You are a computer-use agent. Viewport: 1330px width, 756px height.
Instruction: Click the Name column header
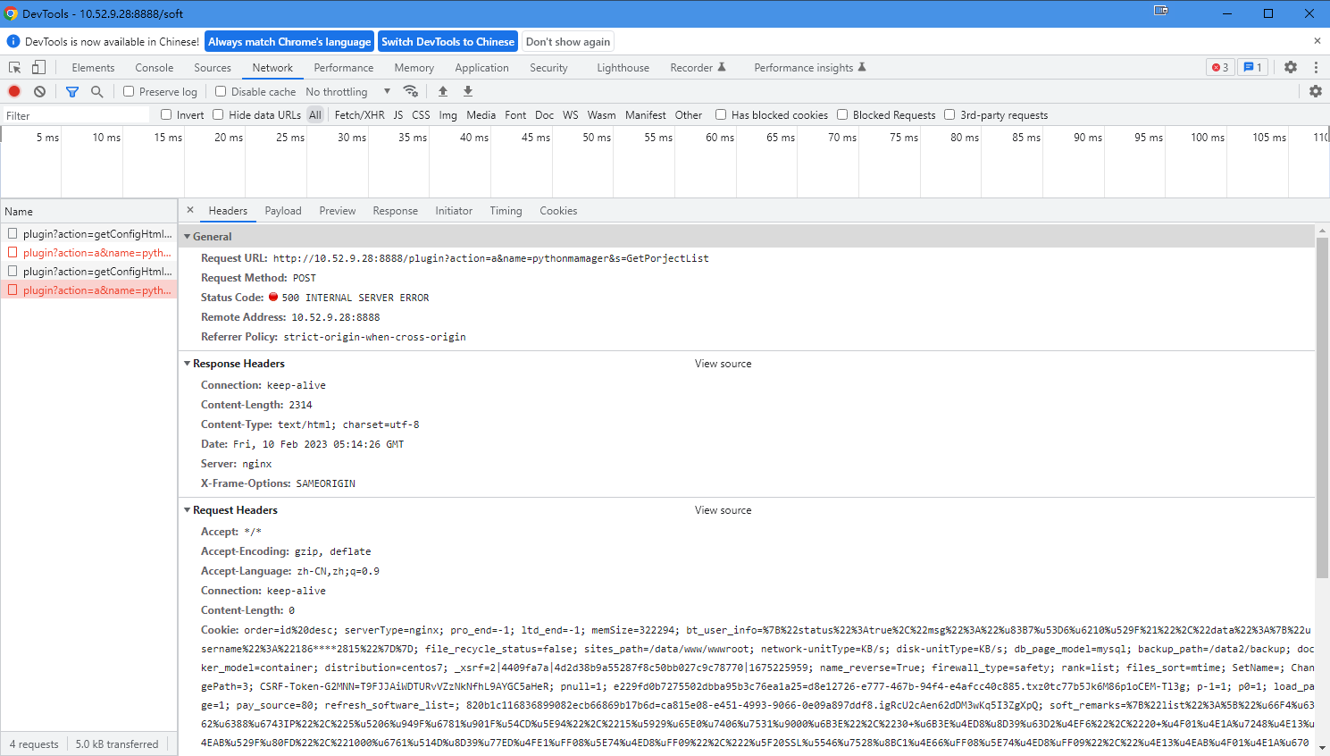[x=88, y=212]
